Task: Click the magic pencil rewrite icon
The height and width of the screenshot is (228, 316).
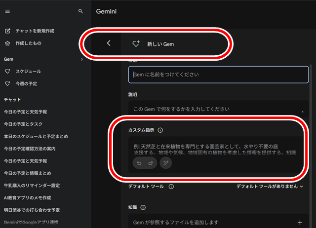Action: click(166, 163)
